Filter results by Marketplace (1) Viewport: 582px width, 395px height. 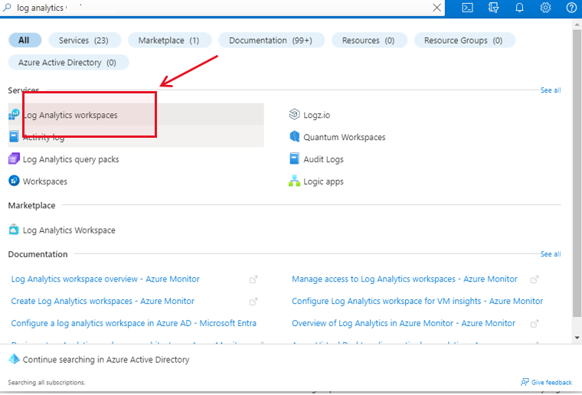tap(169, 40)
